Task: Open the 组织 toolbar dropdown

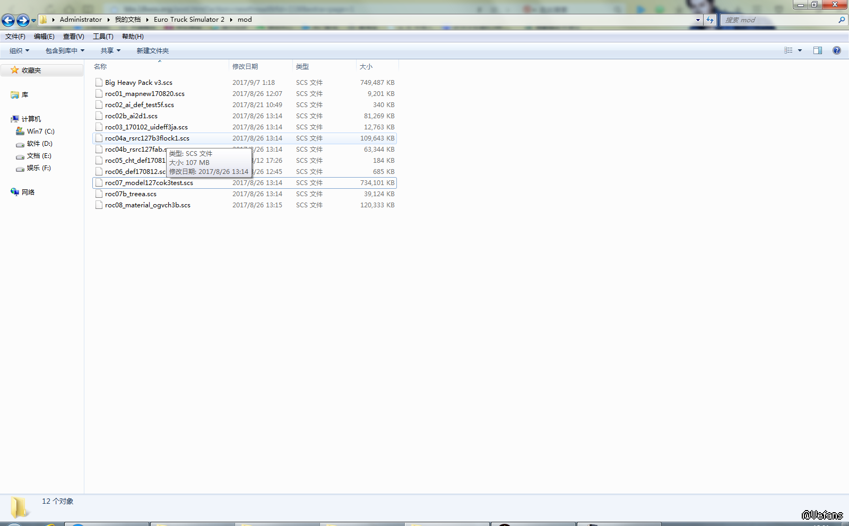Action: (x=20, y=51)
